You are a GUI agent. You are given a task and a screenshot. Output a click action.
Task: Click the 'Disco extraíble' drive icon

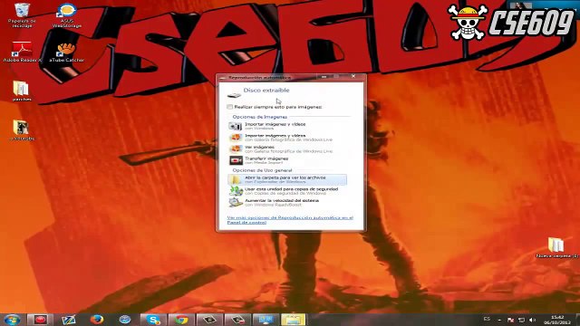pyautogui.click(x=234, y=95)
